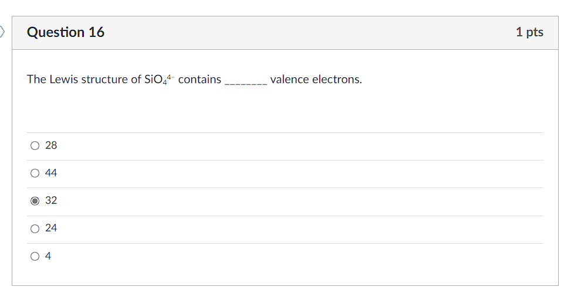Click the "Question 16" heading

[x=66, y=32]
